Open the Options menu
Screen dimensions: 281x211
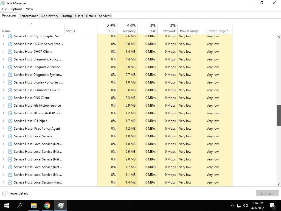coord(16,9)
